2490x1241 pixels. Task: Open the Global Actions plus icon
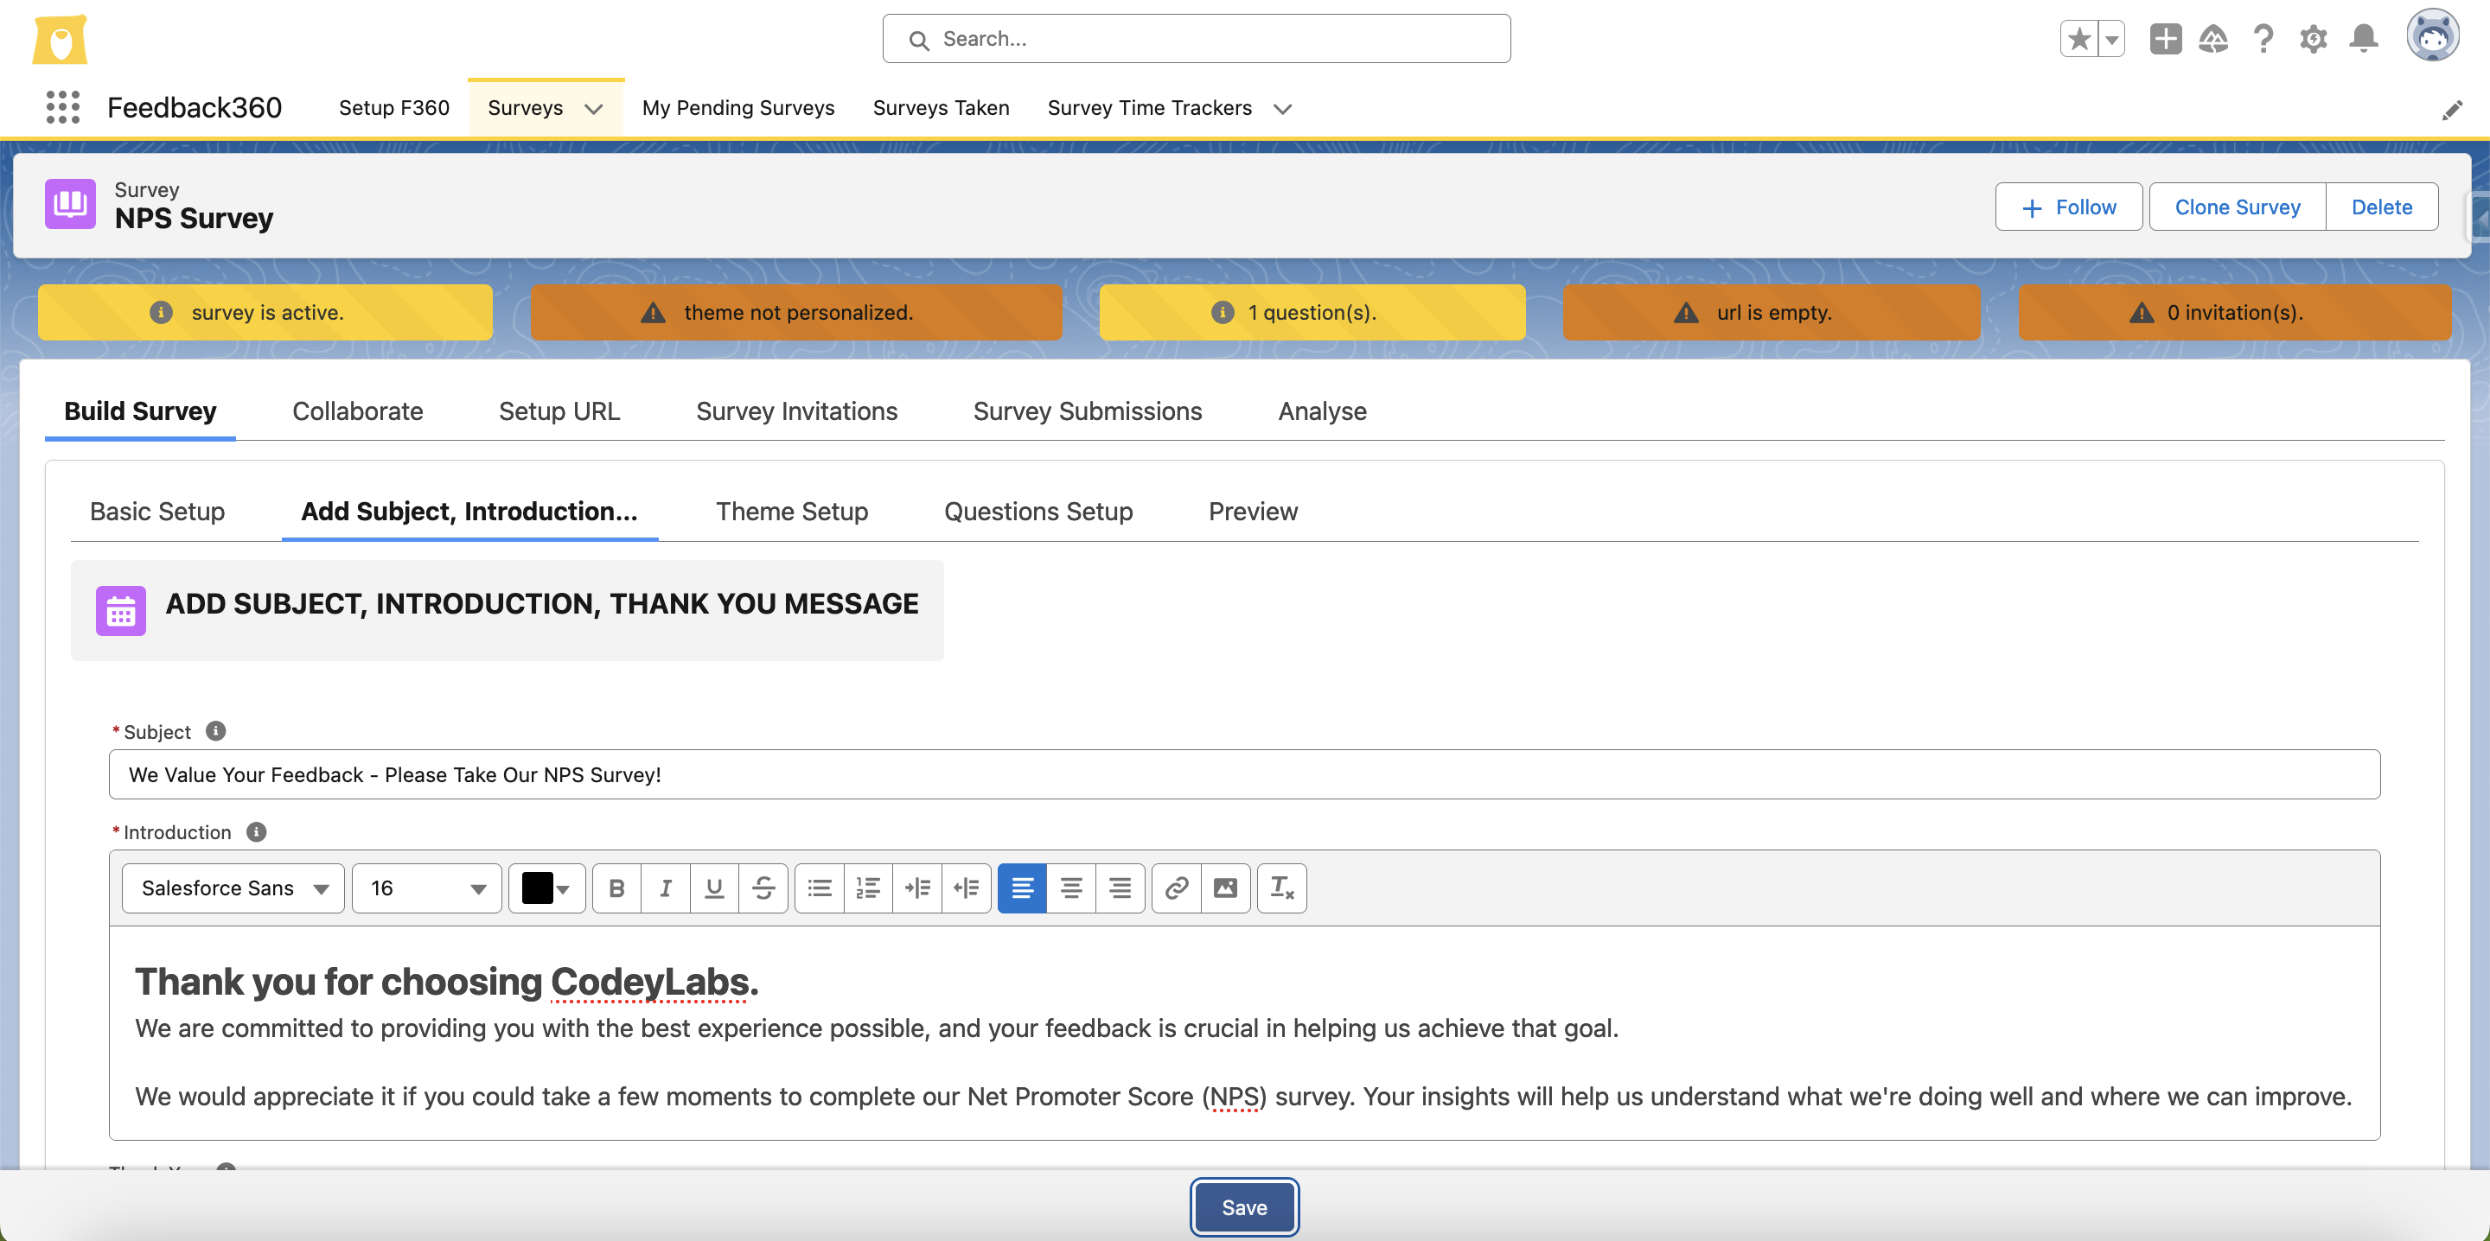[x=2165, y=40]
